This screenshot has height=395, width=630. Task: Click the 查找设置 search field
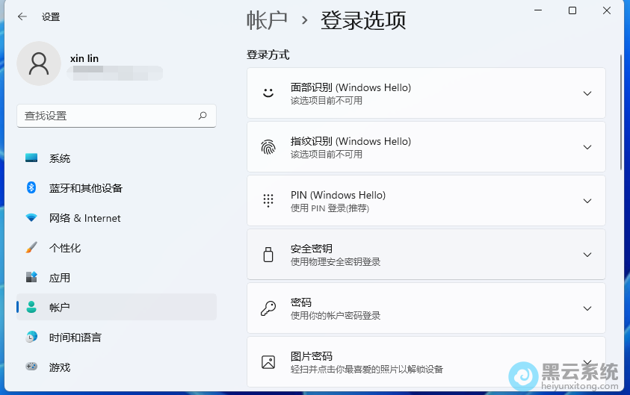coord(108,116)
